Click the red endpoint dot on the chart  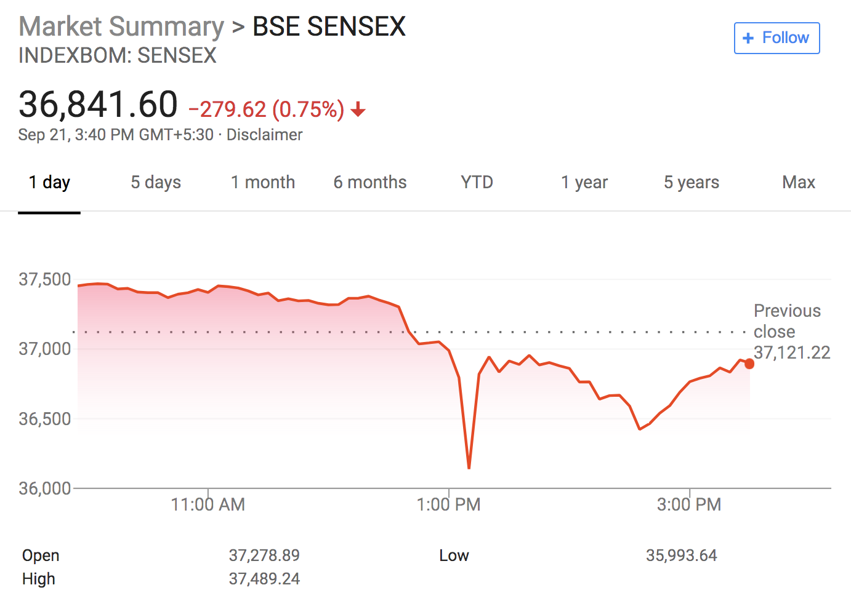point(749,364)
